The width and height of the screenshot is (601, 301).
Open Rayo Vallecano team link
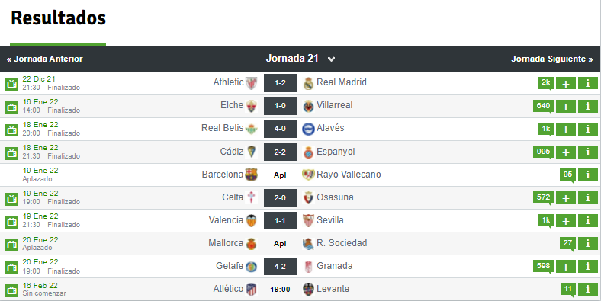(x=349, y=175)
